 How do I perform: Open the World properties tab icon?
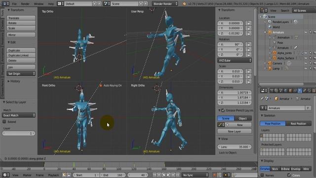(285, 91)
